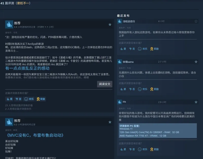Click AMD Radeon RX 7700 XT line
Screen dimensions: 203x159
click(x=143, y=136)
